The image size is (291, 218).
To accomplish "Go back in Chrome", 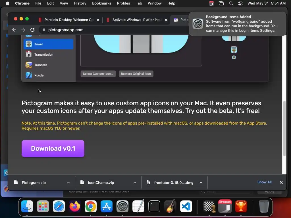I will pos(14,30).
